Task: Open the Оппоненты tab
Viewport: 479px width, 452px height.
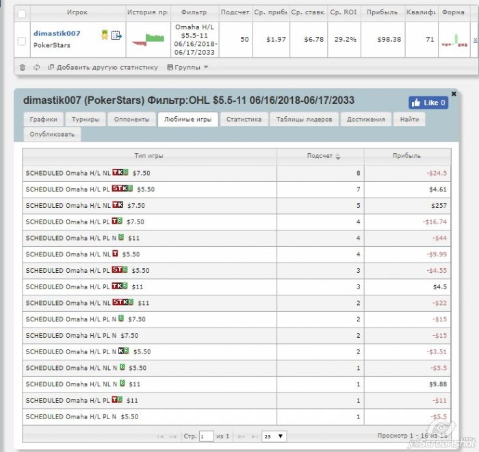Action: pos(131,120)
